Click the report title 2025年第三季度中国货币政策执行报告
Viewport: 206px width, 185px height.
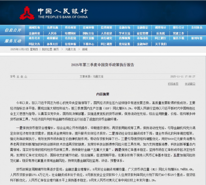(x=103, y=65)
